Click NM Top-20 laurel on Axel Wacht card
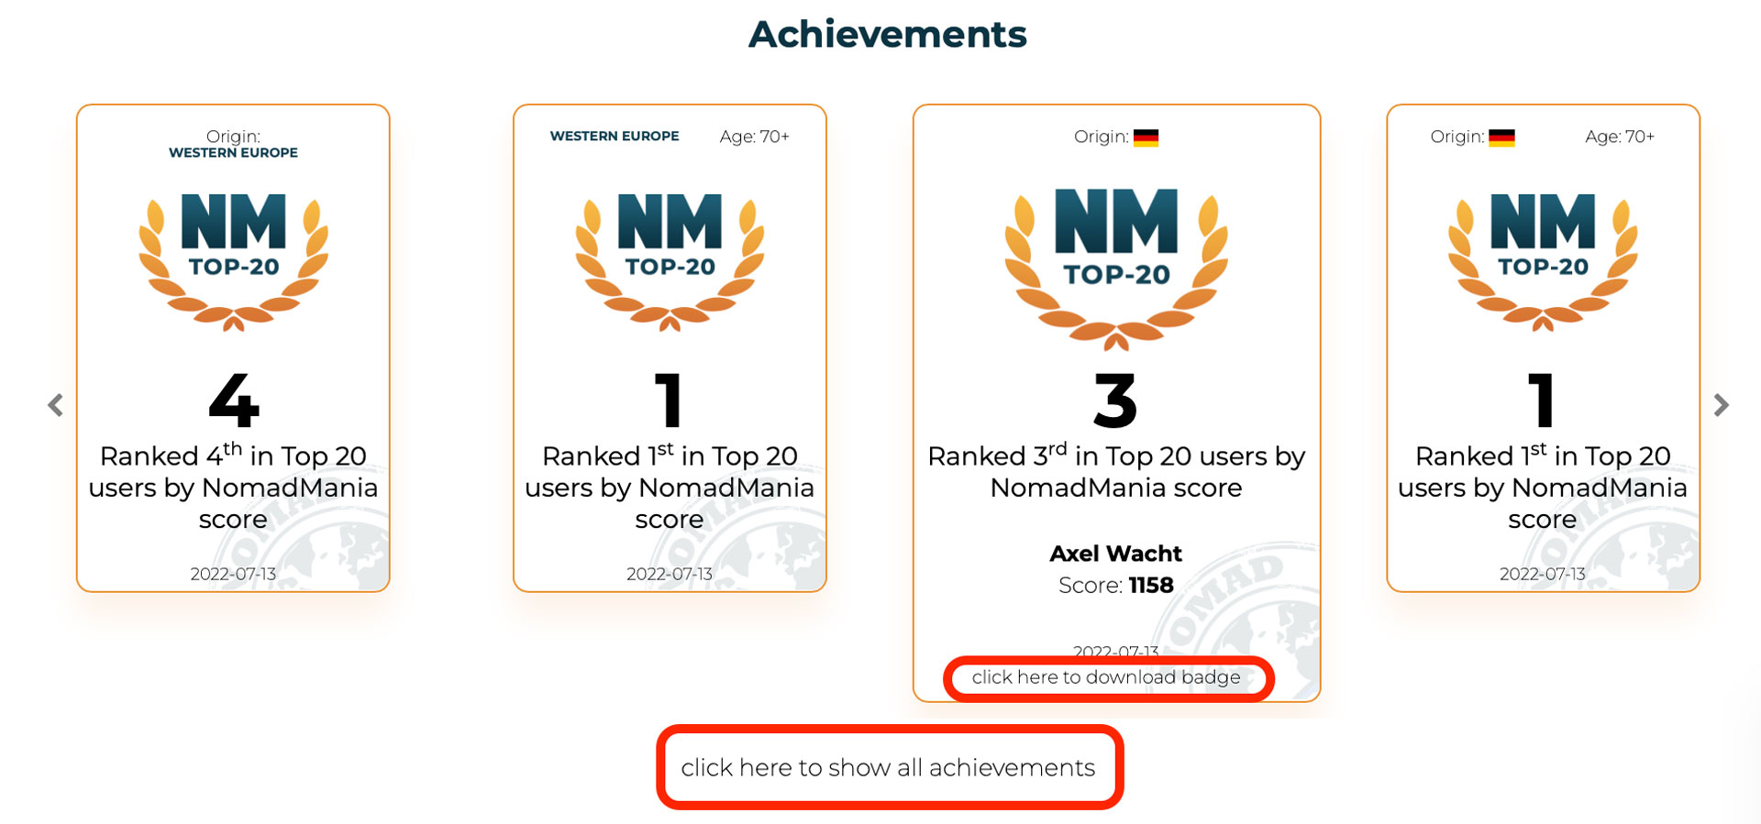 click(x=1115, y=268)
